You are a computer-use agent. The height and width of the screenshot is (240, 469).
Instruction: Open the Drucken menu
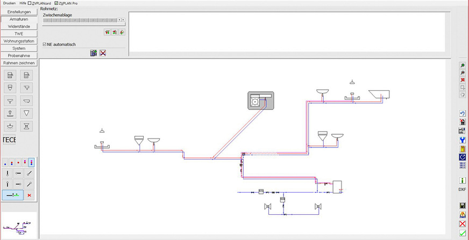click(9, 3)
